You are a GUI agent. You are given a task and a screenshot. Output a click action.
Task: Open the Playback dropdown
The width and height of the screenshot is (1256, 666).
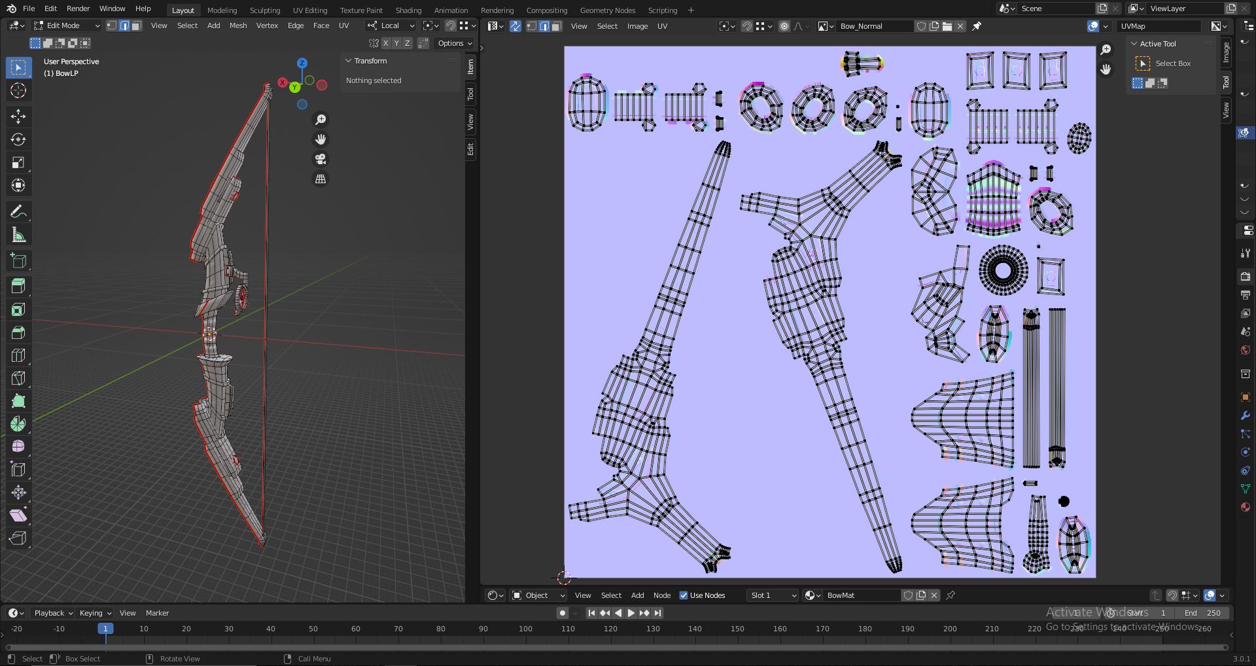[x=53, y=613]
